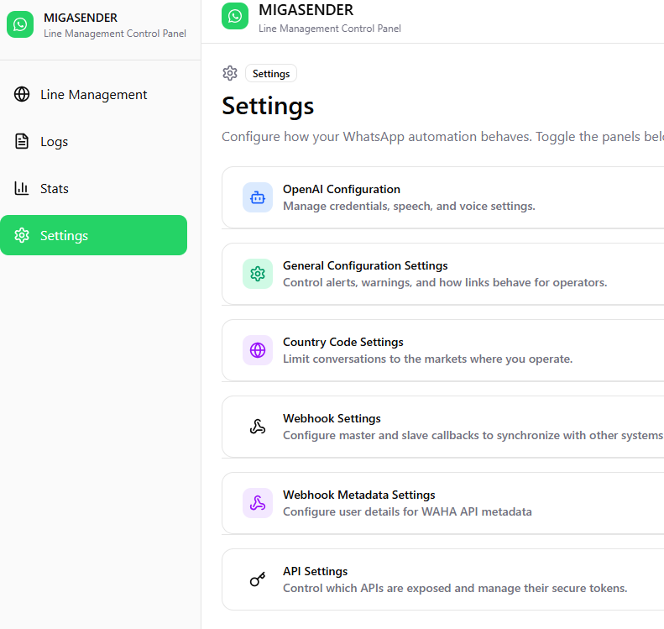Click the MIGASENDER title in header
The height and width of the screenshot is (629, 664).
tap(306, 10)
